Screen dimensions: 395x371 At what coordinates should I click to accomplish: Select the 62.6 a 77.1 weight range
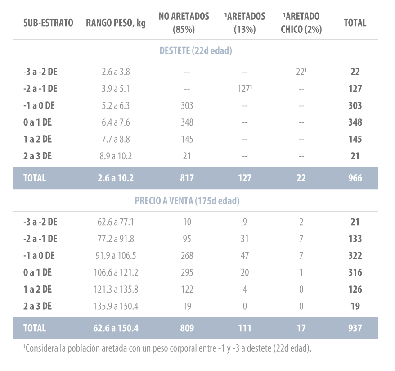[x=116, y=222]
